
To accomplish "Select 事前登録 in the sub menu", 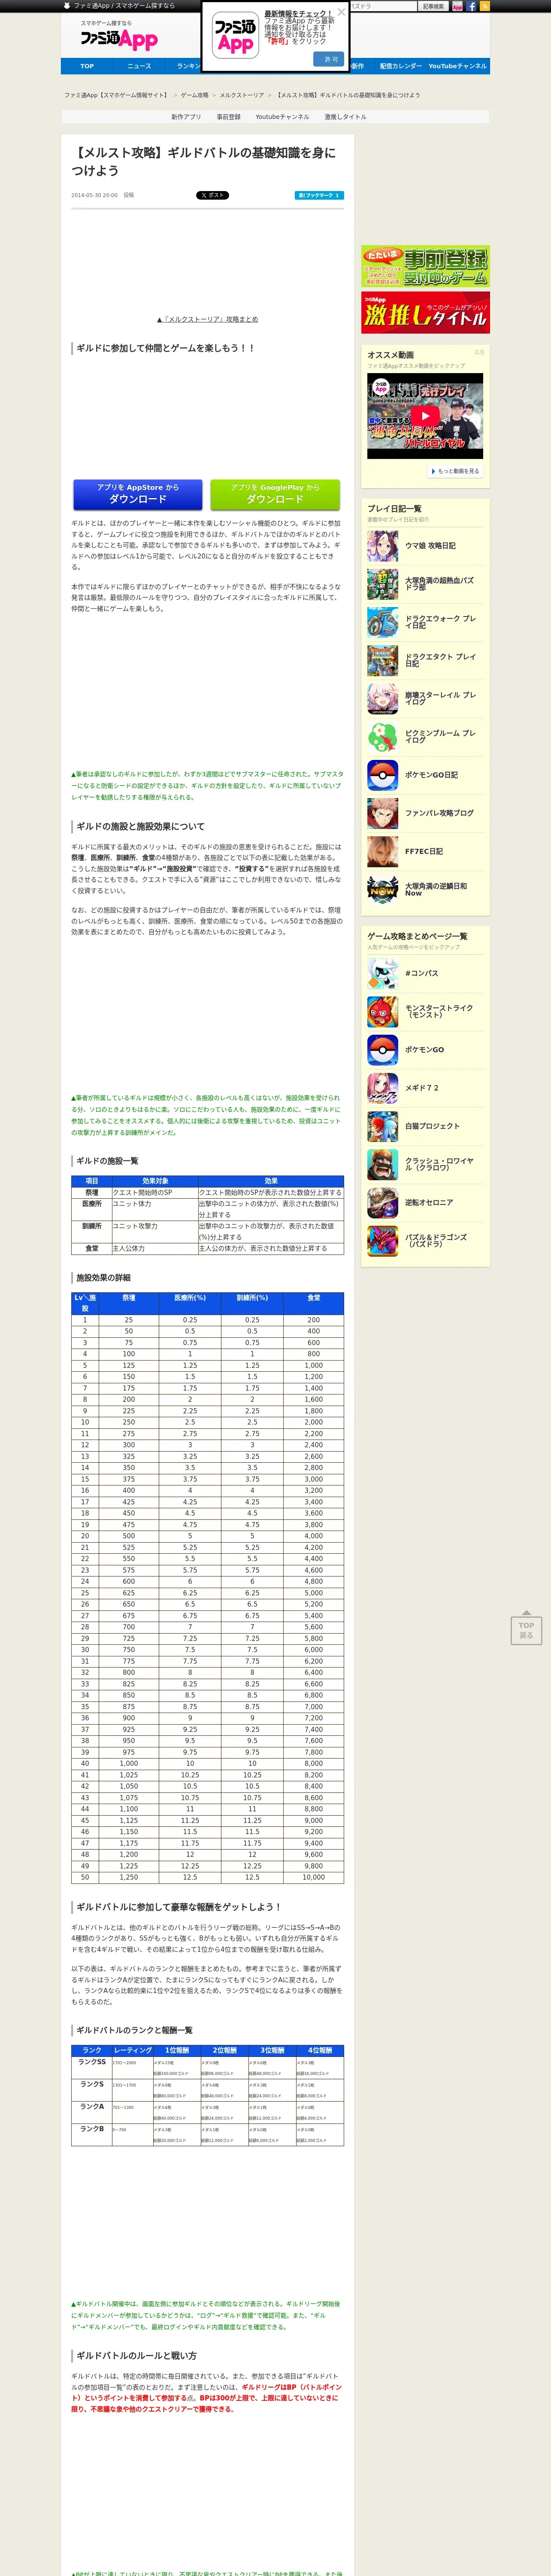I will click(x=229, y=117).
